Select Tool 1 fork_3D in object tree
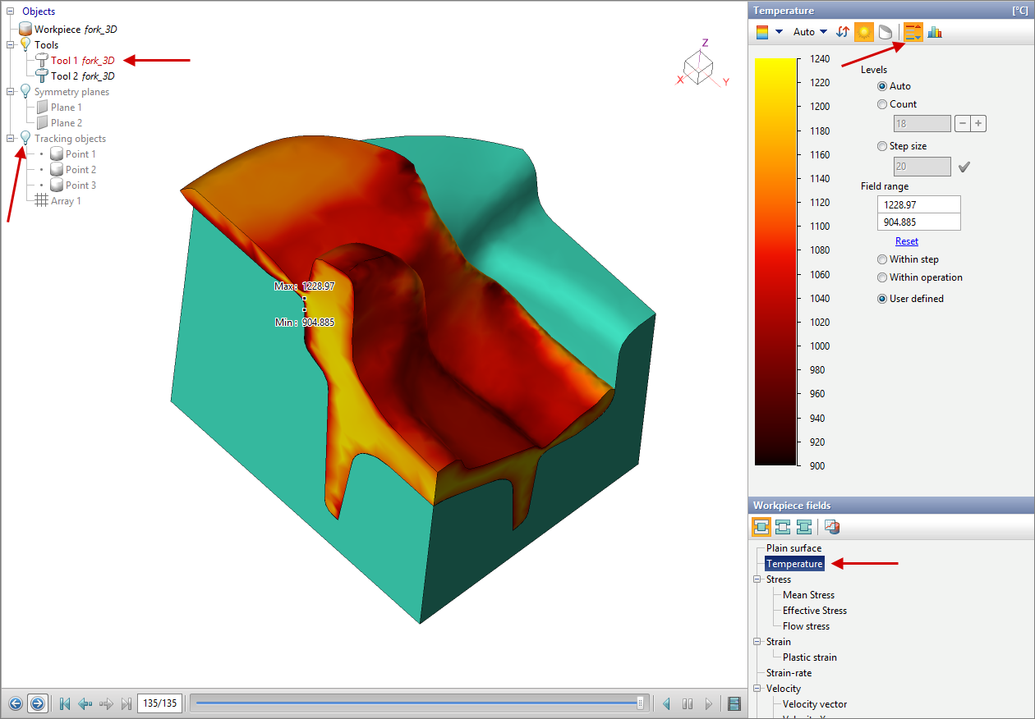The width and height of the screenshot is (1035, 719). (82, 61)
